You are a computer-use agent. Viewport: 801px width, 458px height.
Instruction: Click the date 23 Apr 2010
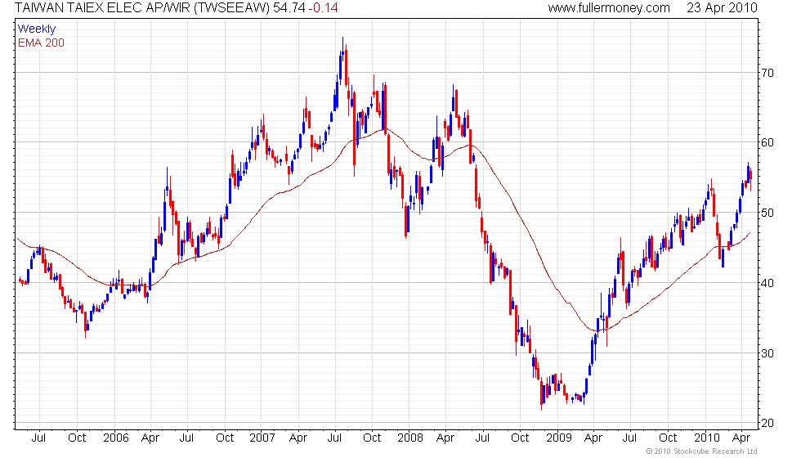[722, 7]
